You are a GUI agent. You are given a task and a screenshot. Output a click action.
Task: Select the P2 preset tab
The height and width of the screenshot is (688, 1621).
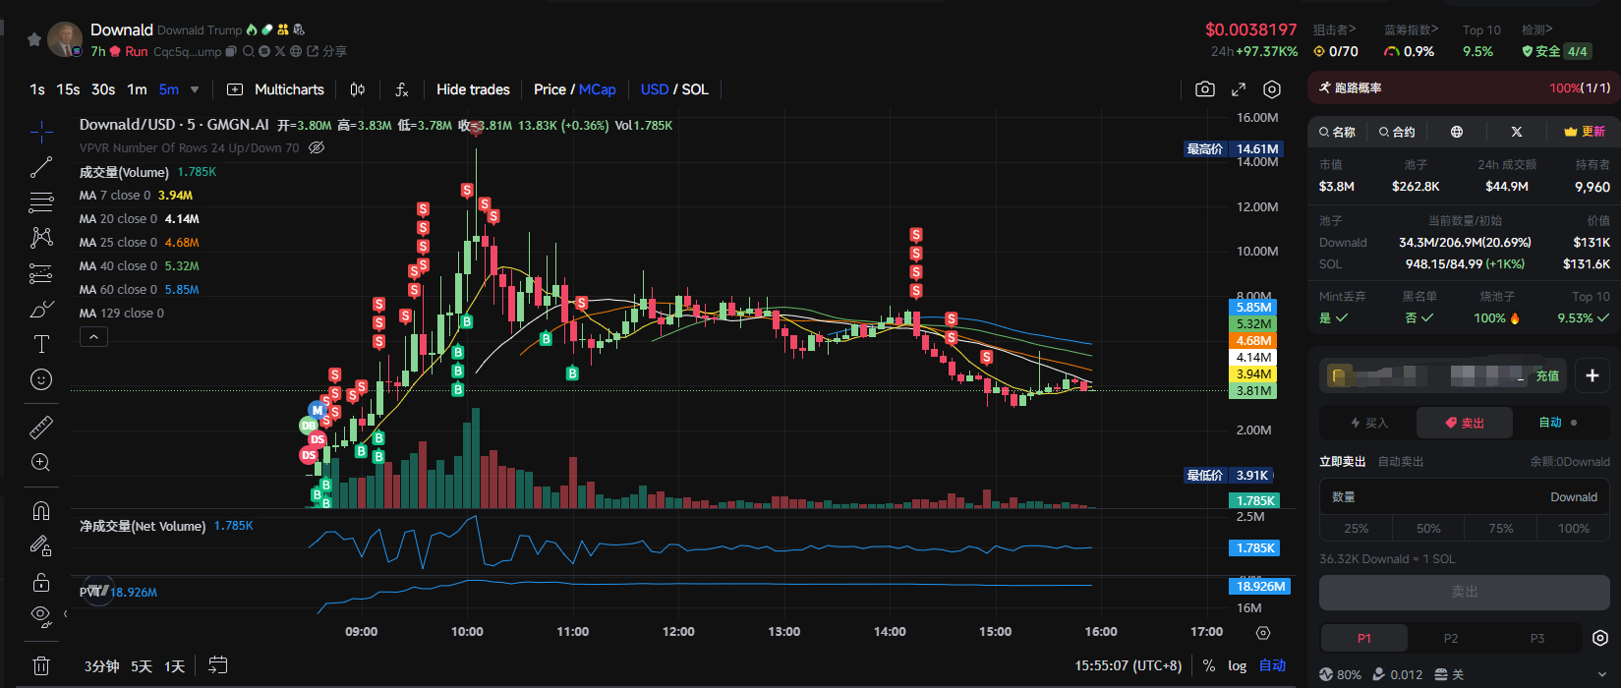(1450, 638)
